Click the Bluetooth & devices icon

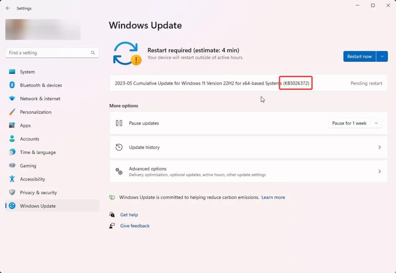12,85
